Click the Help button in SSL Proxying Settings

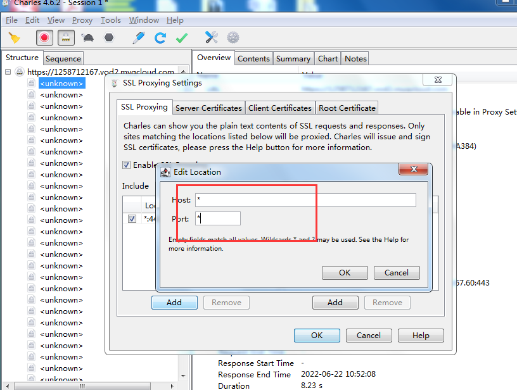pos(421,336)
